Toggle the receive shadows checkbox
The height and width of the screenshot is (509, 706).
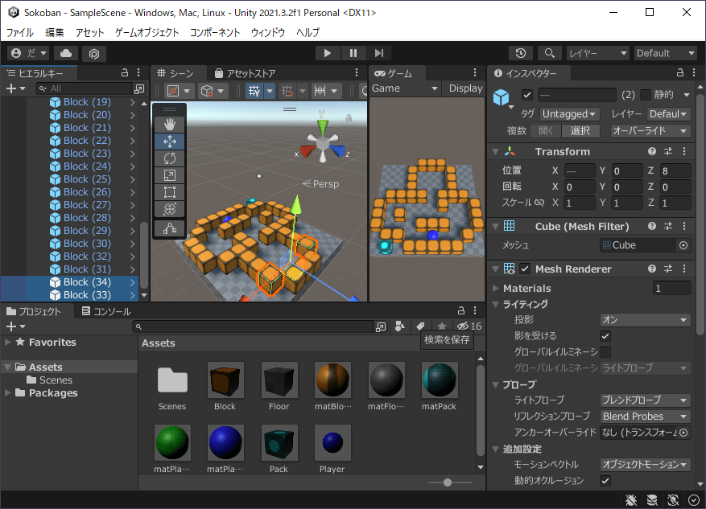click(605, 336)
